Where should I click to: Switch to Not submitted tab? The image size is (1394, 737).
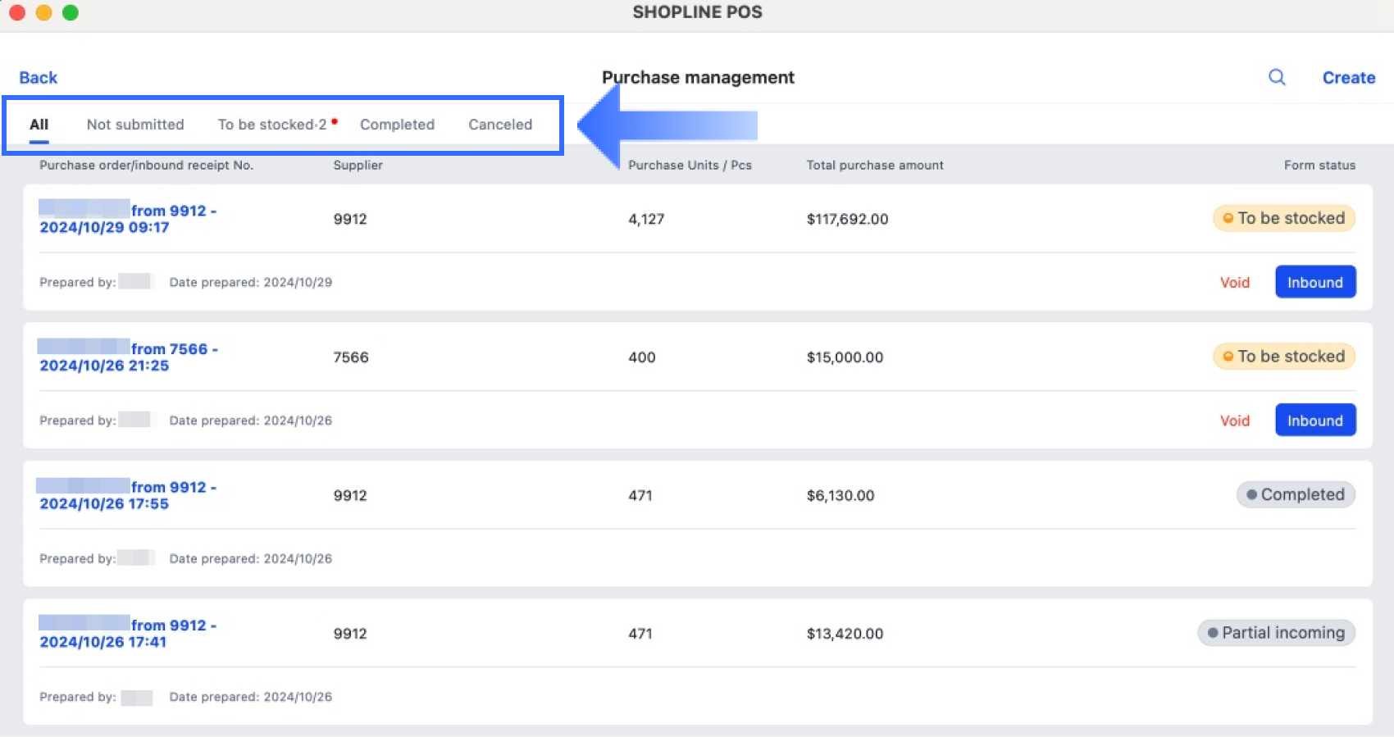point(135,125)
